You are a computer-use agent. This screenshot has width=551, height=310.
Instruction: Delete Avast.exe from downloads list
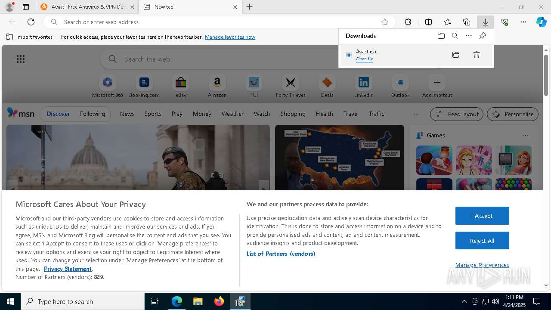pyautogui.click(x=477, y=55)
